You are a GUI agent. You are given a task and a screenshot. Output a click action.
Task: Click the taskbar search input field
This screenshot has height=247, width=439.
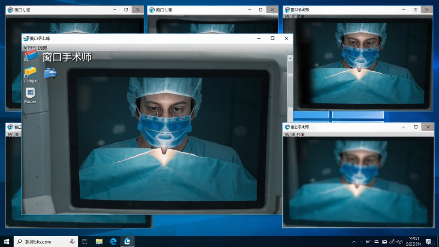pyautogui.click(x=45, y=241)
